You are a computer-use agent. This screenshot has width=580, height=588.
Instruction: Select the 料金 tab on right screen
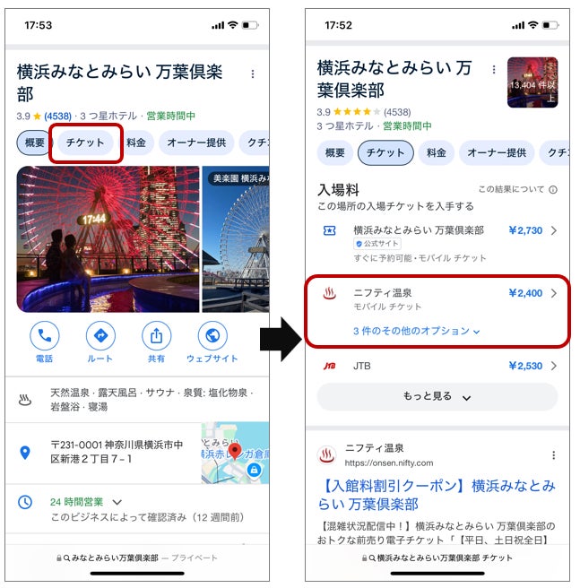pyautogui.click(x=436, y=152)
